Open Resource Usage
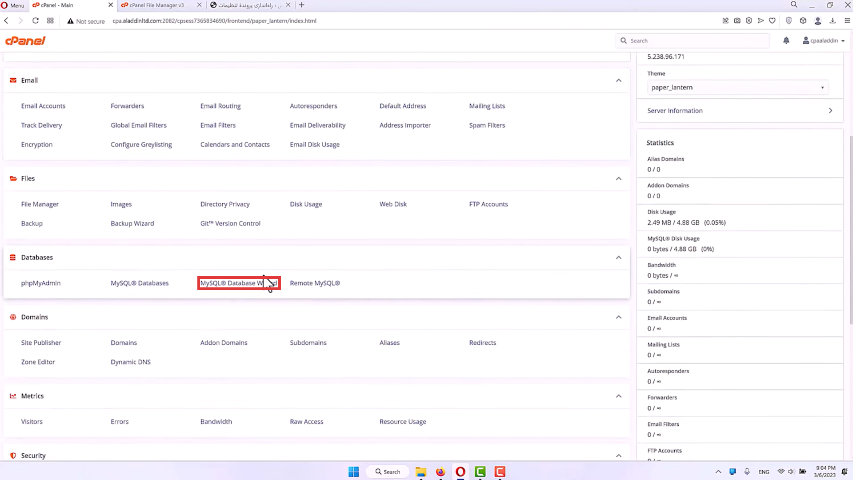The image size is (853, 480). tap(403, 422)
